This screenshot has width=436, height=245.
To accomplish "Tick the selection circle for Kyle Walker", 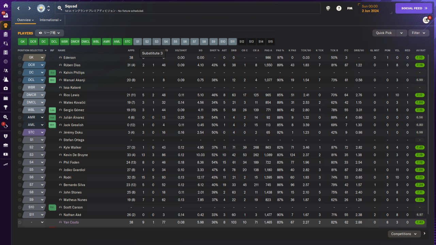I will click(20, 147).
